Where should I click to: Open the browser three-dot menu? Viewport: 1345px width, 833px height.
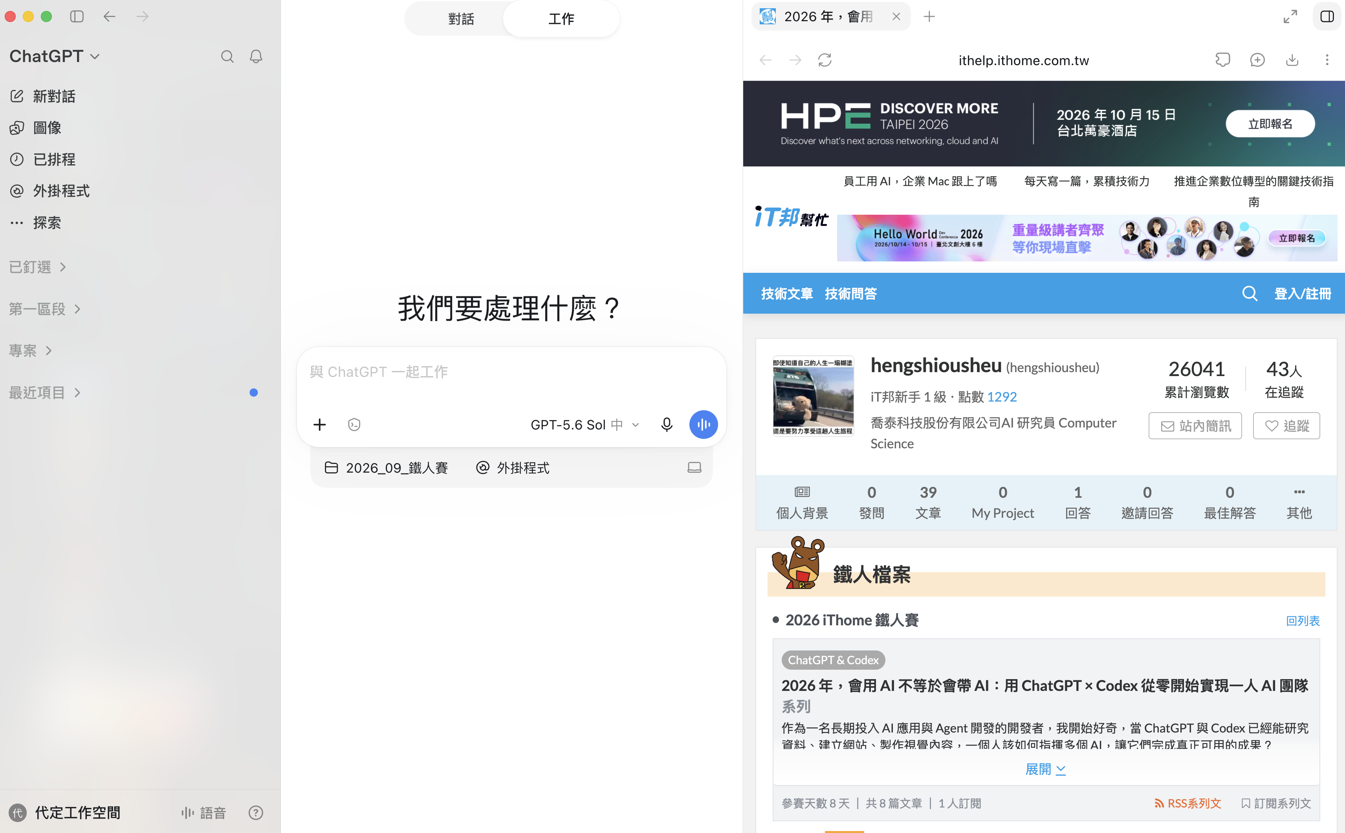(x=1327, y=60)
